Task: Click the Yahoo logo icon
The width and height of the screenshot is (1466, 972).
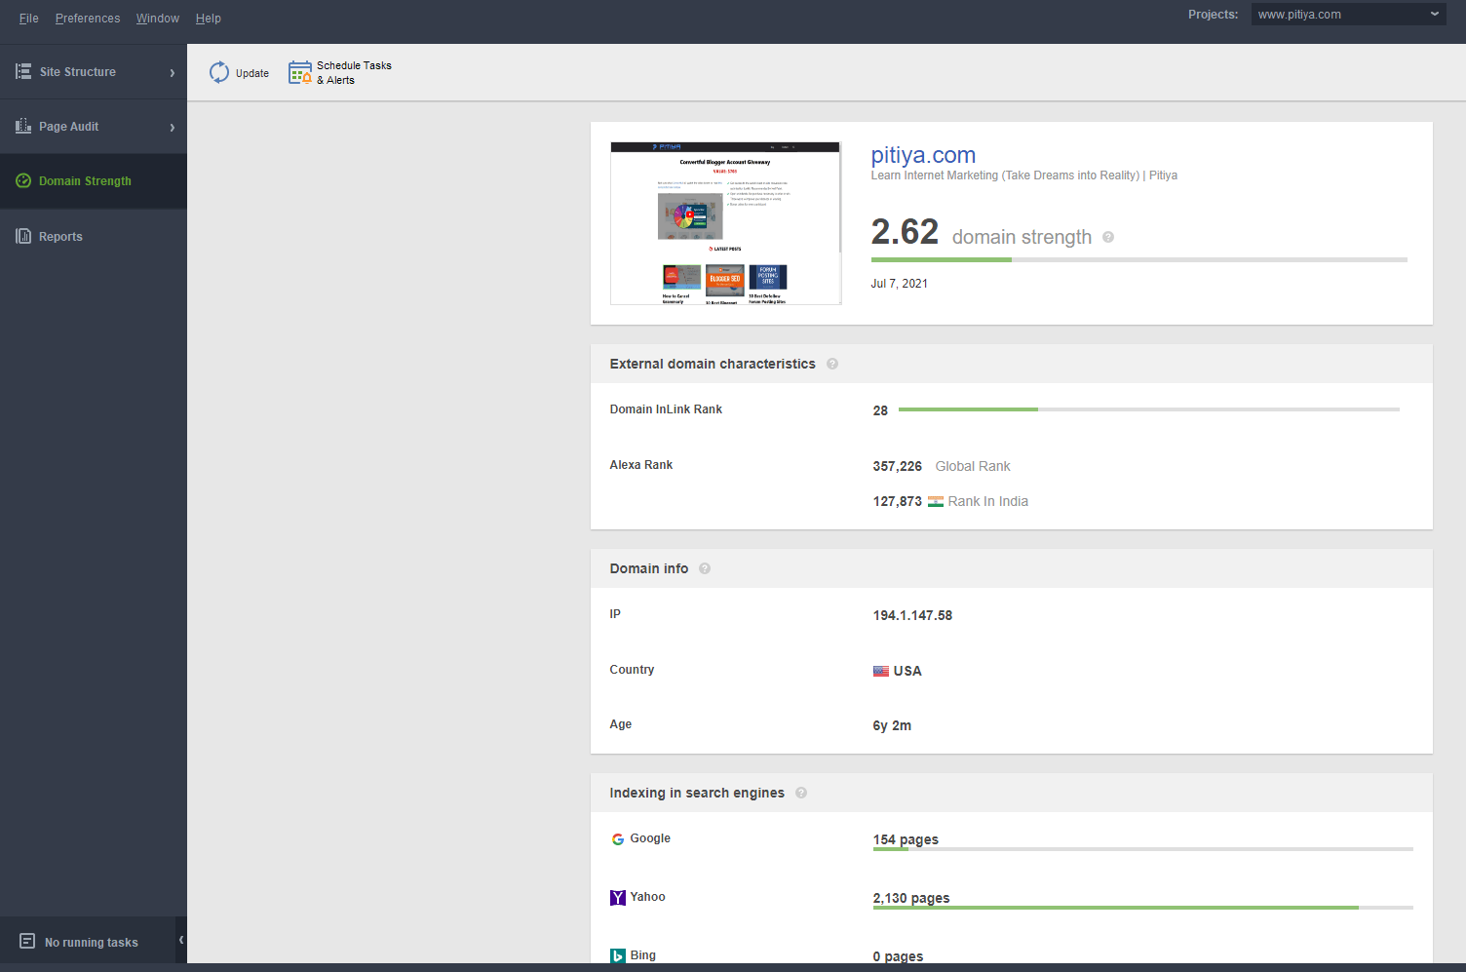Action: [618, 898]
